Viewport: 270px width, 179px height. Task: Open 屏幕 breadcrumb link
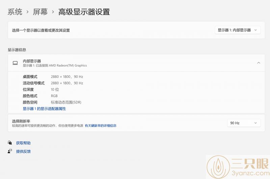40,12
